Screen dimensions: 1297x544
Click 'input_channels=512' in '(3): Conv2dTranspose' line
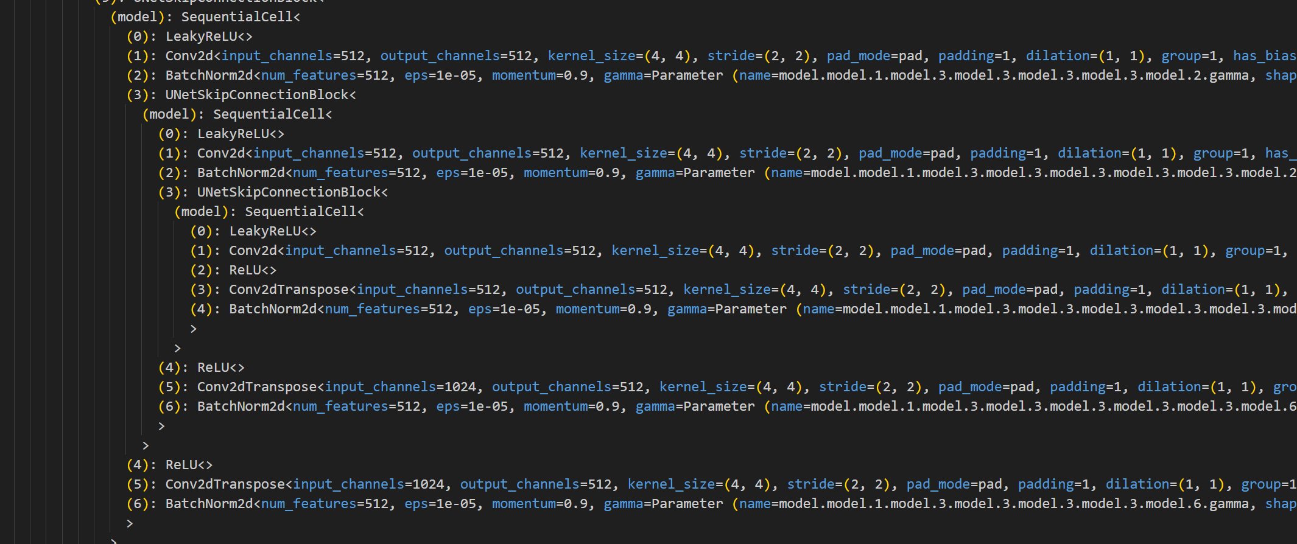pyautogui.click(x=429, y=289)
